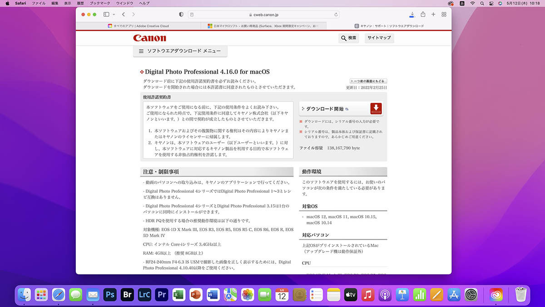Viewport: 545px width, 307px height.
Task: Open Reminders from the Dock
Action: (317, 295)
